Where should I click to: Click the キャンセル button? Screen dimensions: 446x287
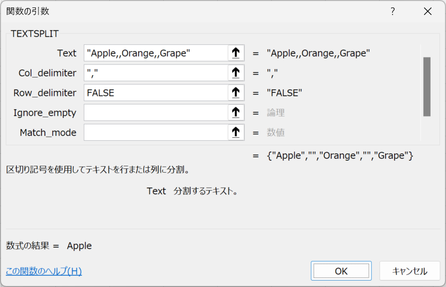pos(410,271)
